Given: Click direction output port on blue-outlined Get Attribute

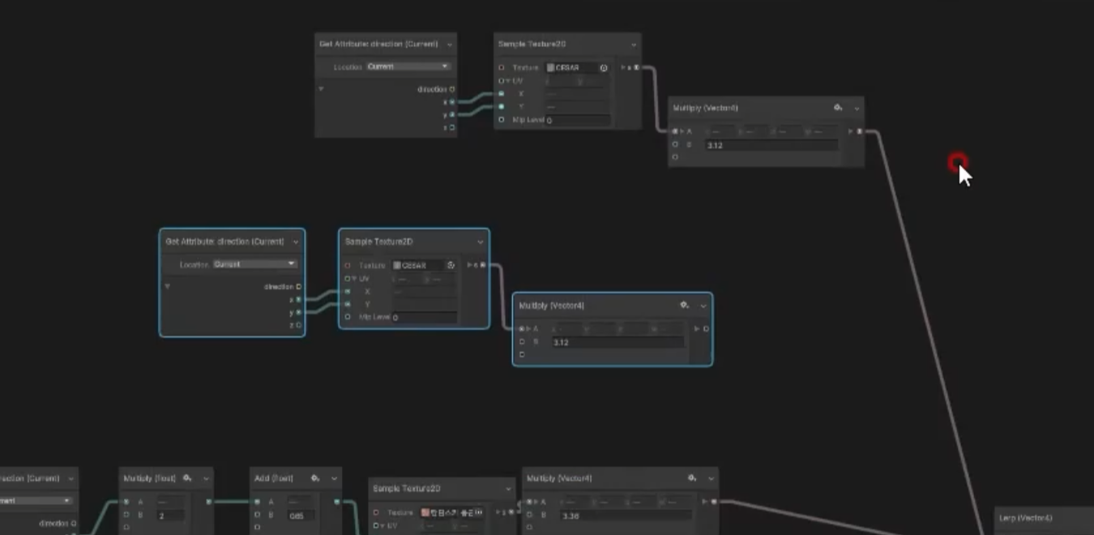Looking at the screenshot, I should [x=298, y=286].
